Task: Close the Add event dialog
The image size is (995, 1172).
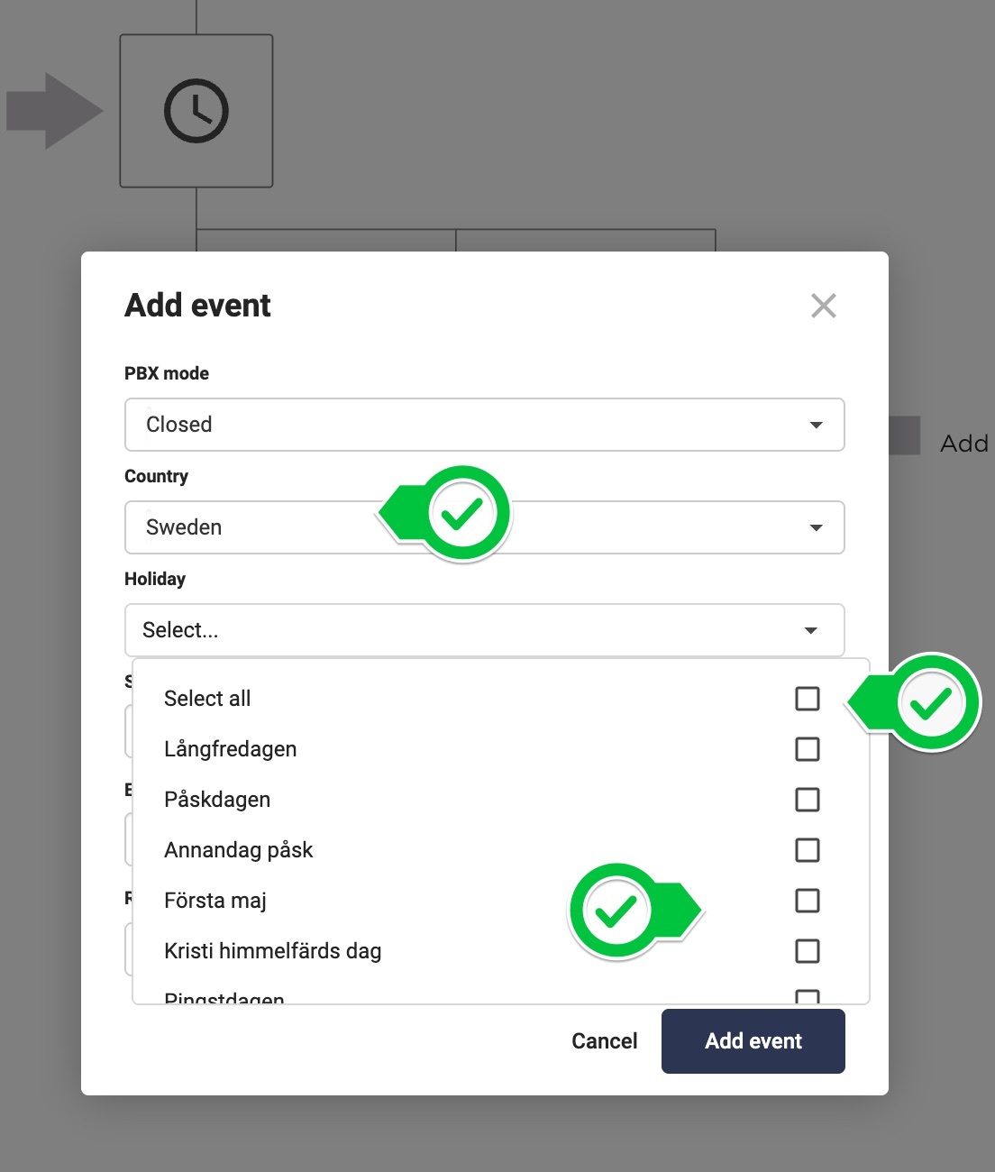Action: (823, 306)
